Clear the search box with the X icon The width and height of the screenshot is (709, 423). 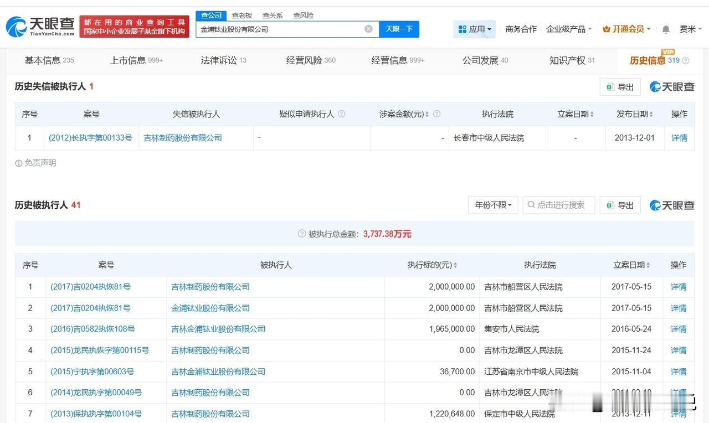[x=368, y=29]
